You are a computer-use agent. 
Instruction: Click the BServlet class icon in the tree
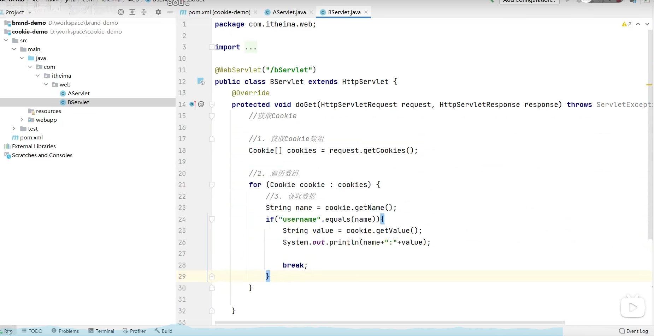pos(63,102)
